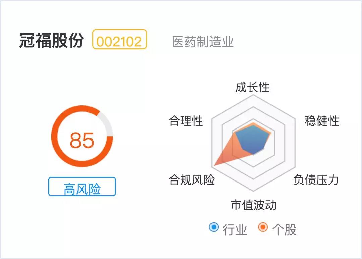The height and width of the screenshot is (259, 362).
Task: Open the 冠福股份 stock title
Action: pyautogui.click(x=51, y=41)
